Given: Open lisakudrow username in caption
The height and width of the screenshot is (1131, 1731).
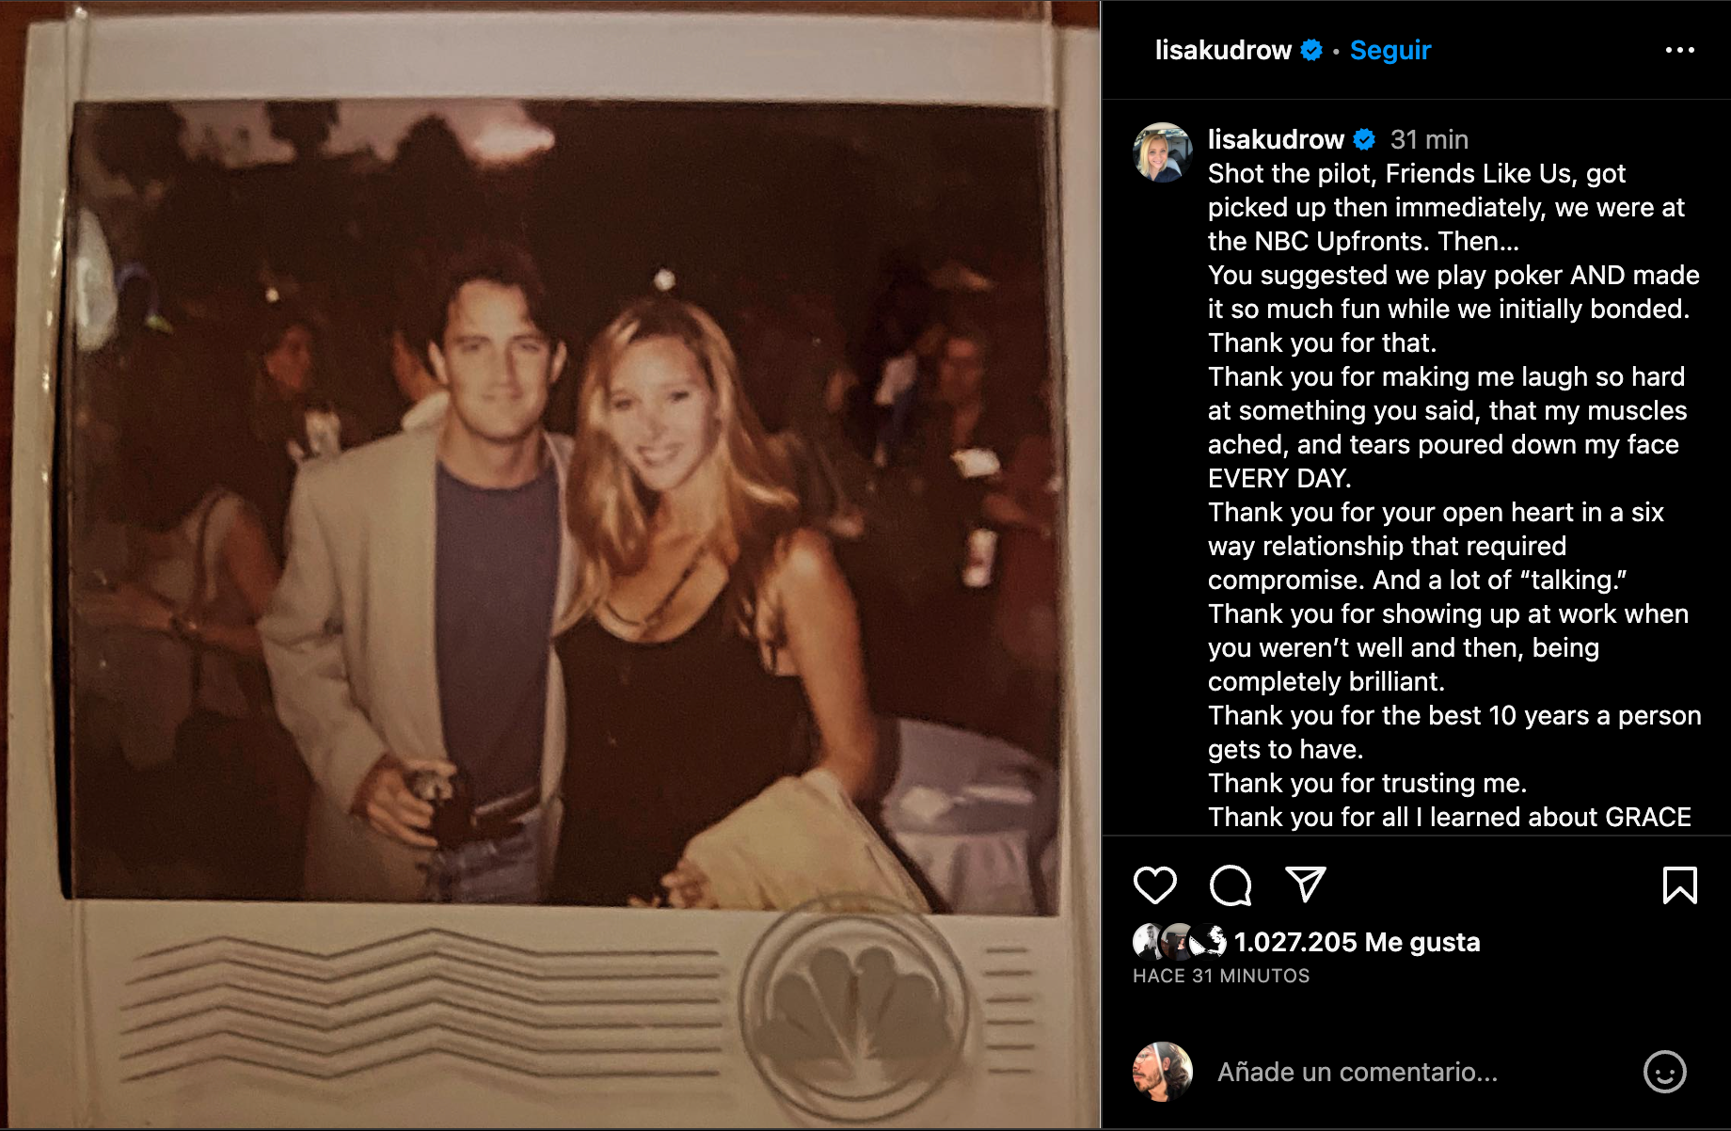Looking at the screenshot, I should (x=1276, y=139).
